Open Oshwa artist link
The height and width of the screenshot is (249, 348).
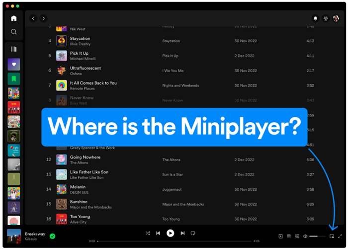tap(76, 74)
